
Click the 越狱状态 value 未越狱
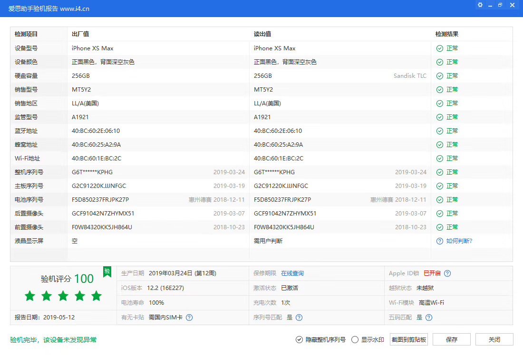coord(425,288)
